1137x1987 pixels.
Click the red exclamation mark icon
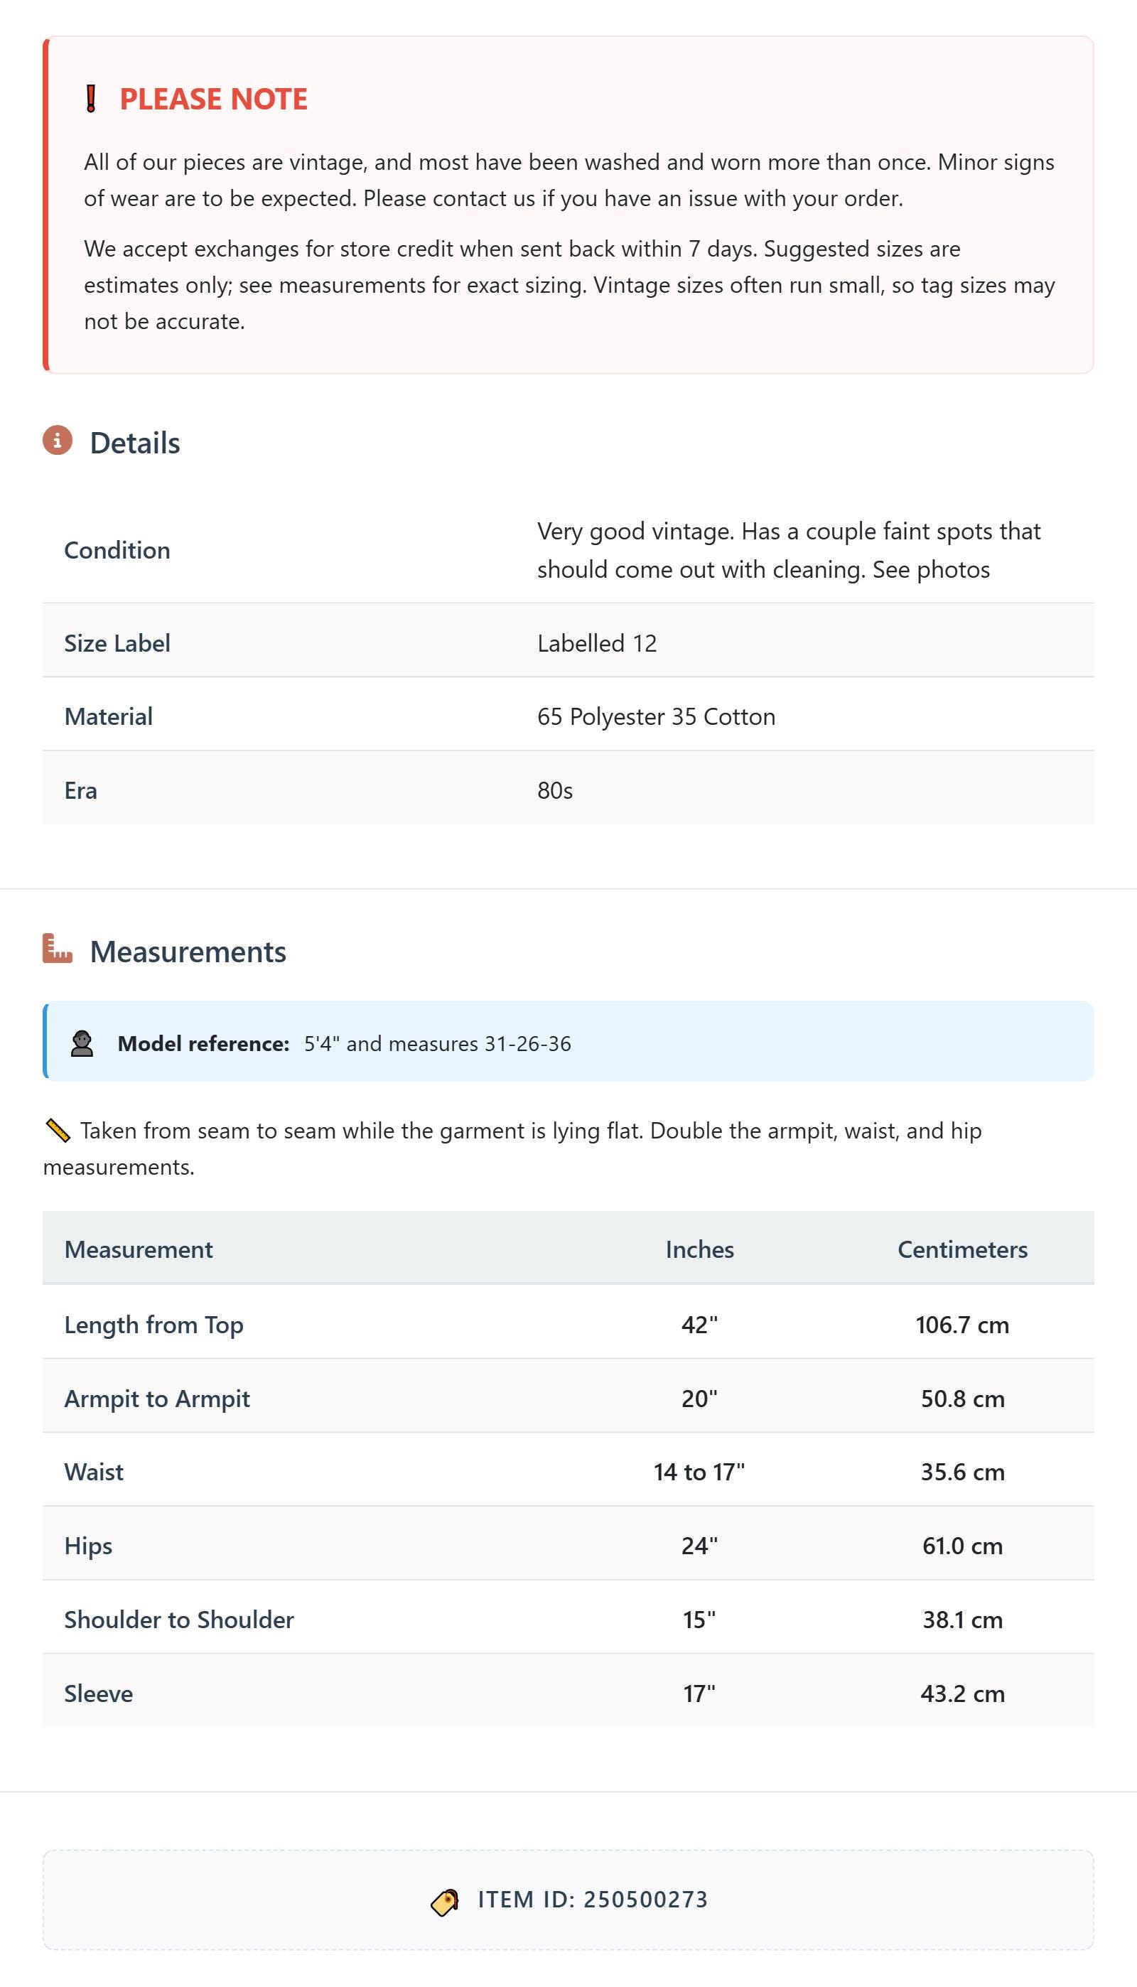point(90,99)
